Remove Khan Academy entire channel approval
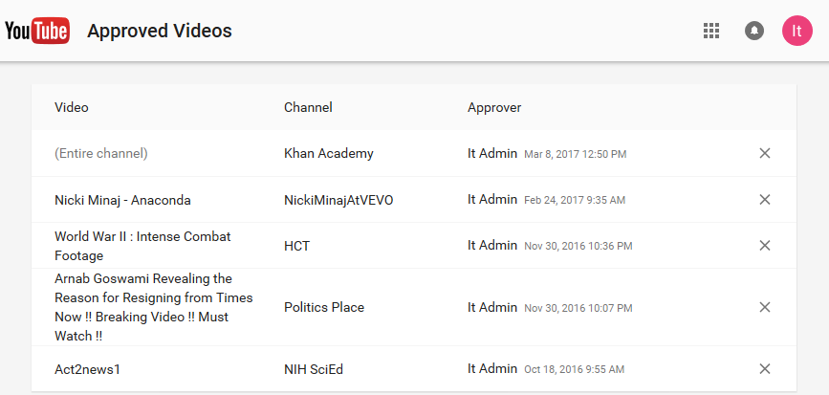Image resolution: width=829 pixels, height=395 pixels. tap(765, 153)
